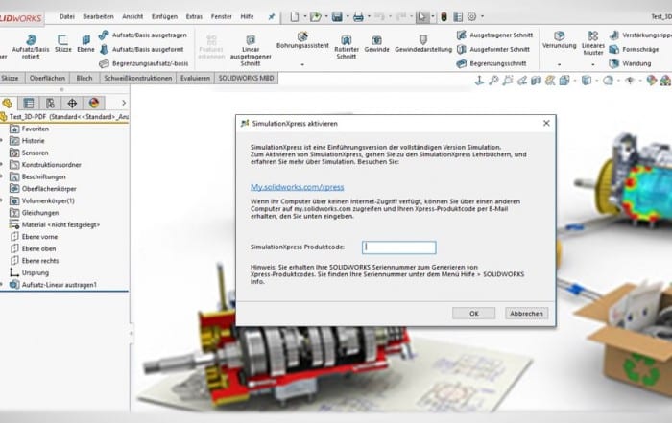Close the SimulationXpress aktivieren dialog
Image resolution: width=672 pixels, height=423 pixels.
(x=546, y=124)
